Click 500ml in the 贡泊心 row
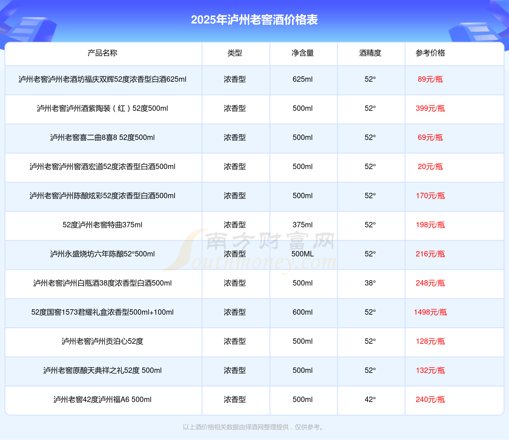Screen dimensions: 509x441 click(303, 341)
